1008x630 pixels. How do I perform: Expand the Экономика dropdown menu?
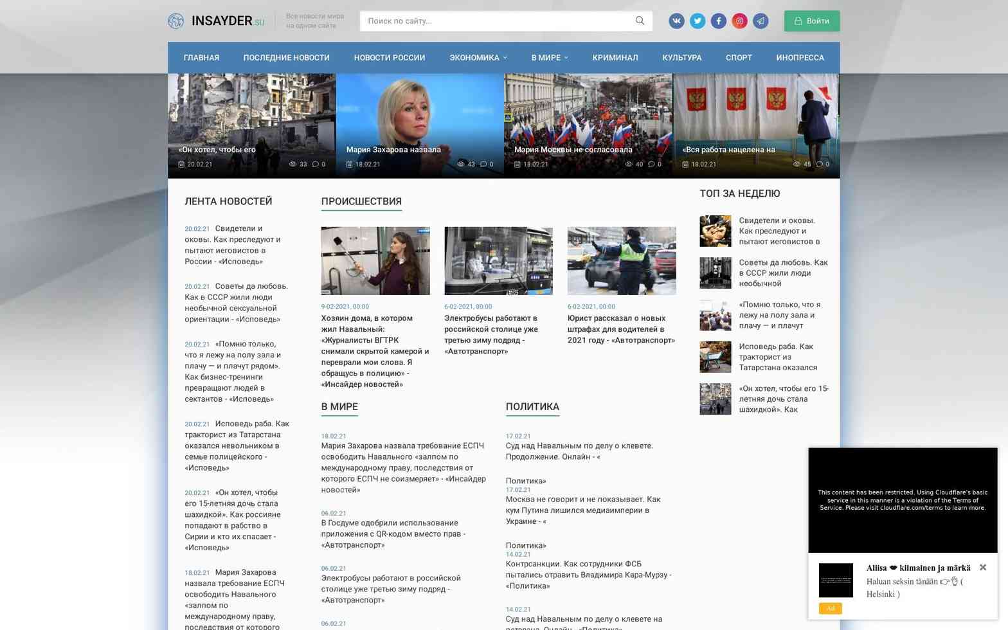478,58
